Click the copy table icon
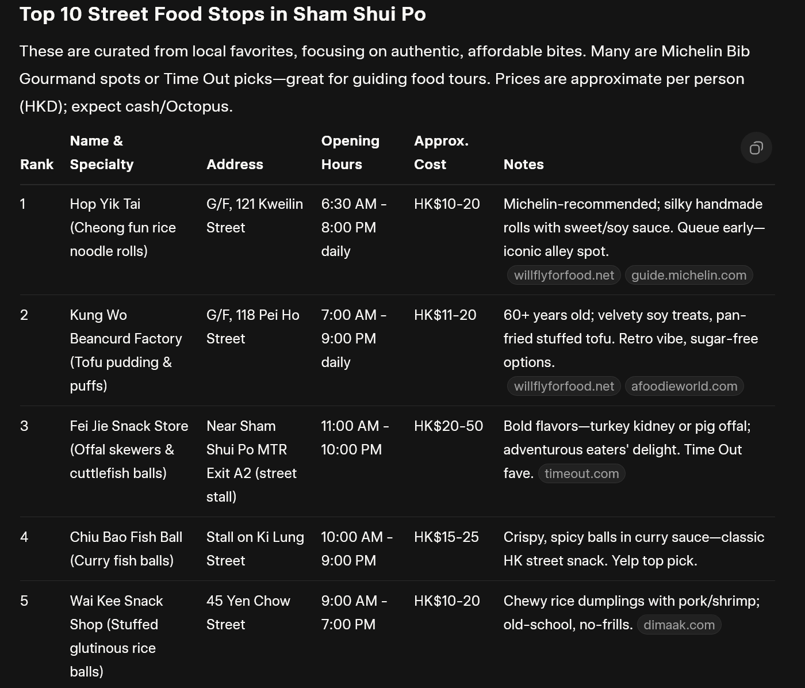The height and width of the screenshot is (688, 805). 756,148
